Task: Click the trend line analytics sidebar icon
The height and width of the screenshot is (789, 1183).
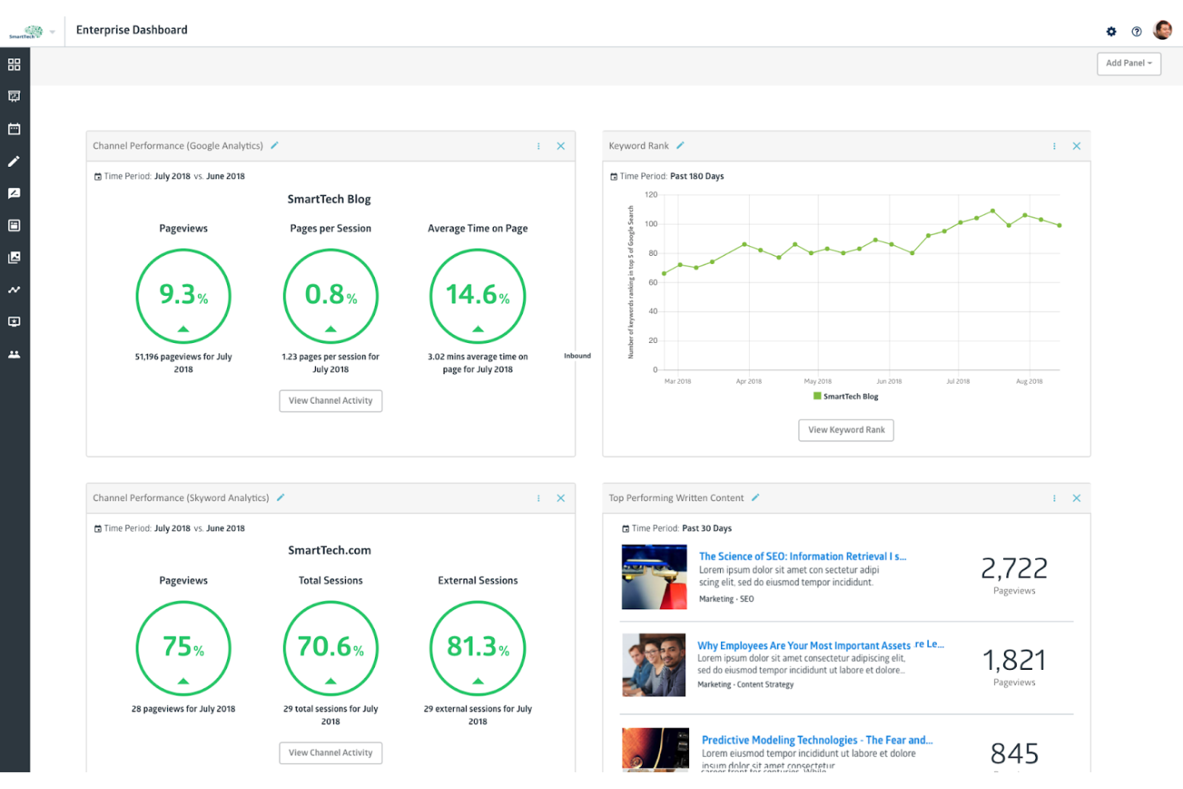Action: coord(14,289)
